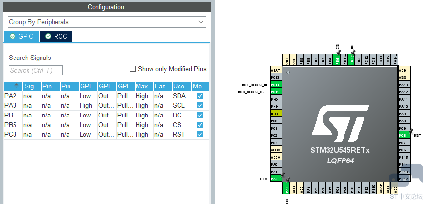Click the PA10 pin on chip

[404, 107]
